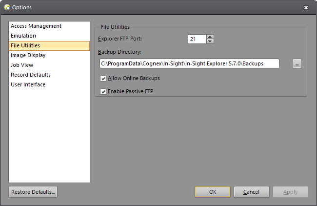The width and height of the screenshot is (317, 206).
Task: Select File Utilities in the category list
Action: click(25, 45)
